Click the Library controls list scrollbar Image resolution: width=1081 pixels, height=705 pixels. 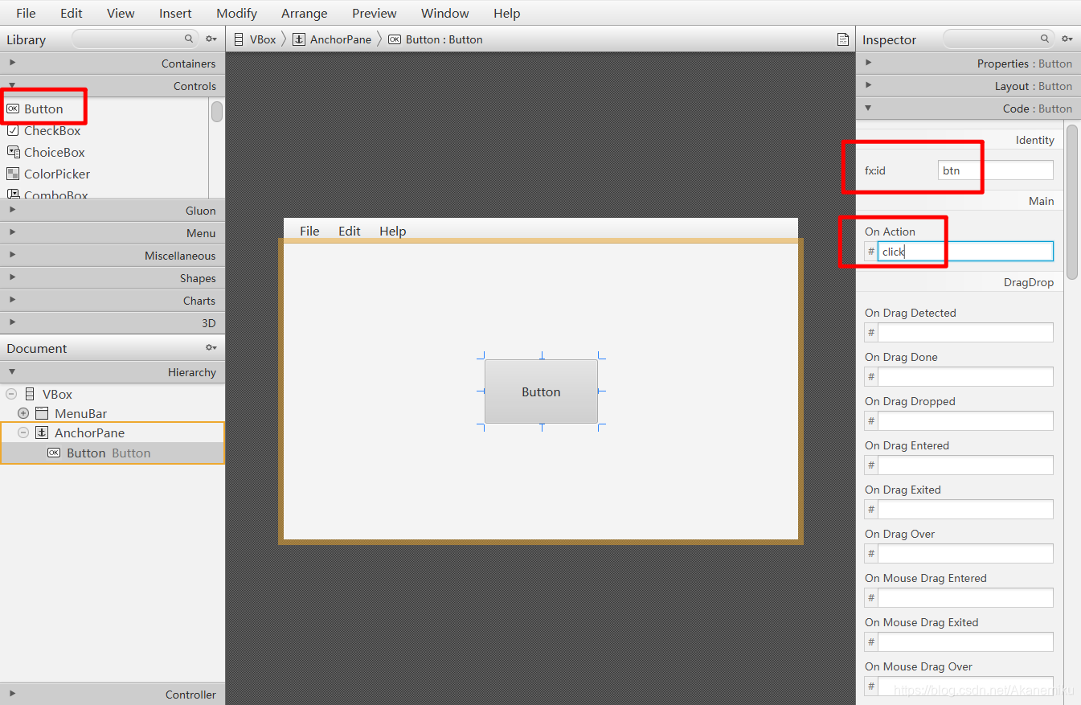point(217,112)
